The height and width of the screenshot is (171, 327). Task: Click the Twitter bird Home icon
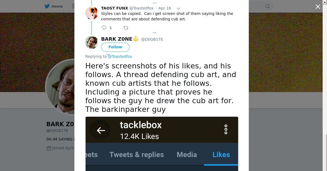click(47, 6)
